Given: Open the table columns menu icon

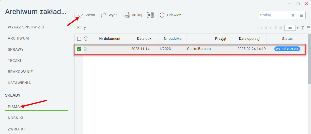Looking at the screenshot, I should 308,28.
